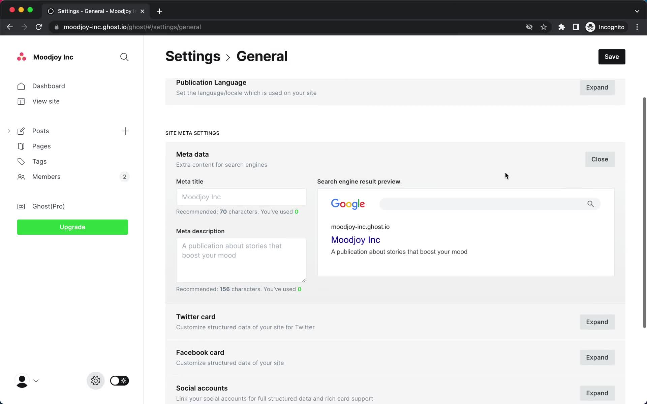Image resolution: width=647 pixels, height=404 pixels.
Task: Click the user profile icon at bottom left
Action: point(22,381)
